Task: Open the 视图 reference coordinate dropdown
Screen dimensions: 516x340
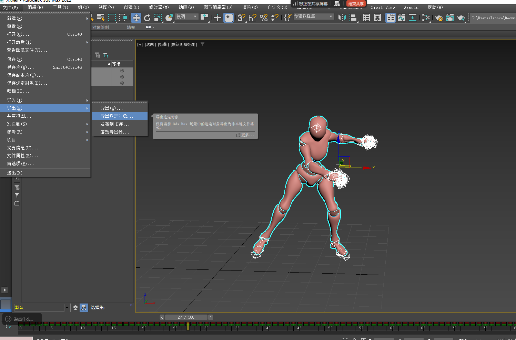Action: (x=187, y=17)
